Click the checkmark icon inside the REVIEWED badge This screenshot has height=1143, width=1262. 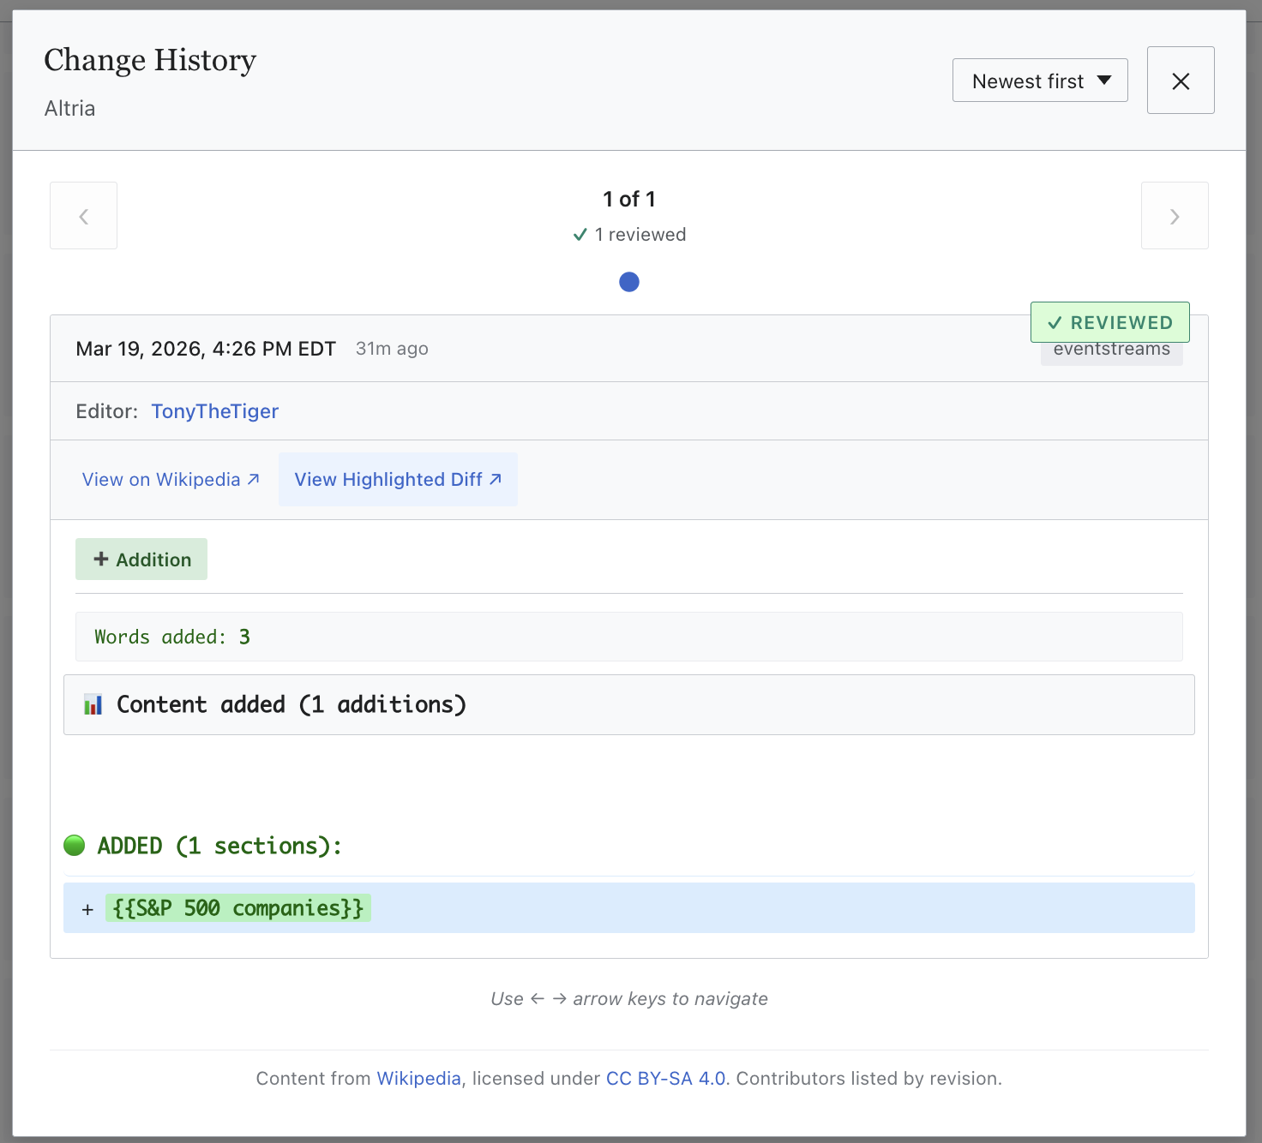pos(1055,323)
